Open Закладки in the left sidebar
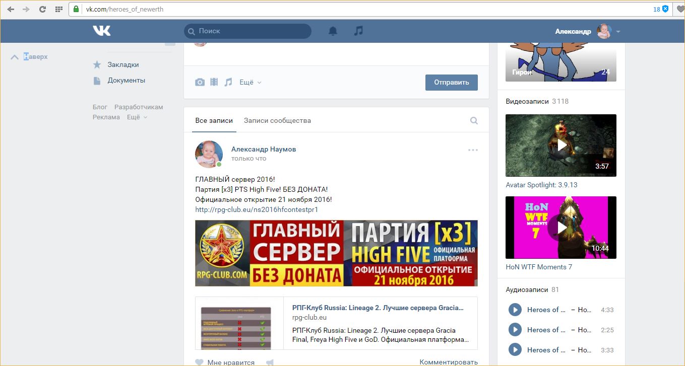The width and height of the screenshot is (685, 366). tap(123, 64)
